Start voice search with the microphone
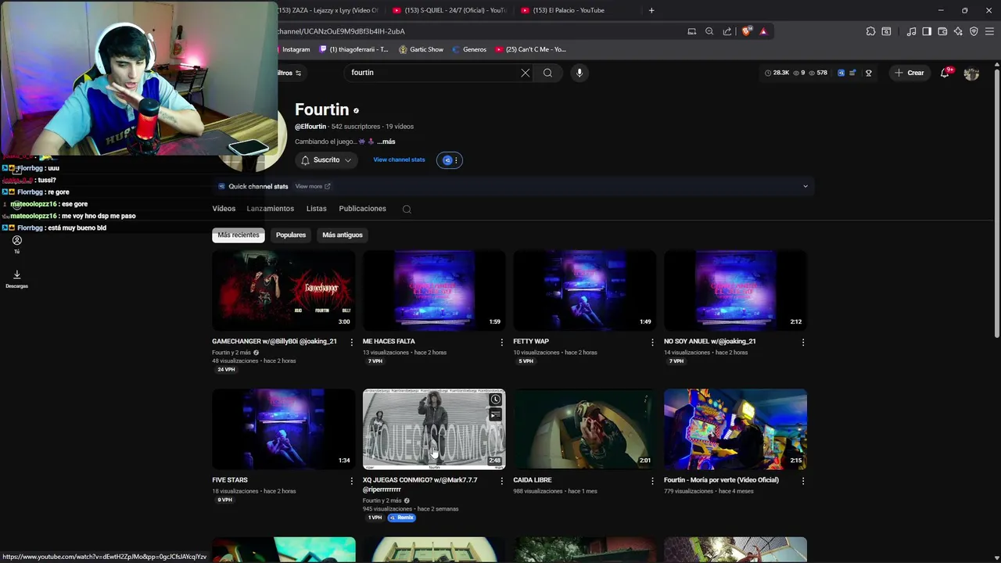 tap(579, 73)
